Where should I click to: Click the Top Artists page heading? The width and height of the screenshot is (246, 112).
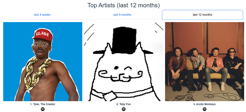point(124,5)
